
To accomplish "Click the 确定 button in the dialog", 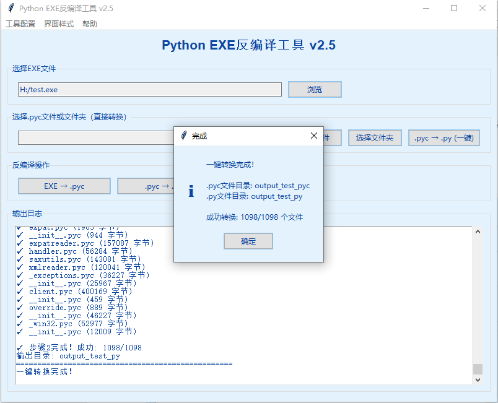I will pyautogui.click(x=248, y=241).
